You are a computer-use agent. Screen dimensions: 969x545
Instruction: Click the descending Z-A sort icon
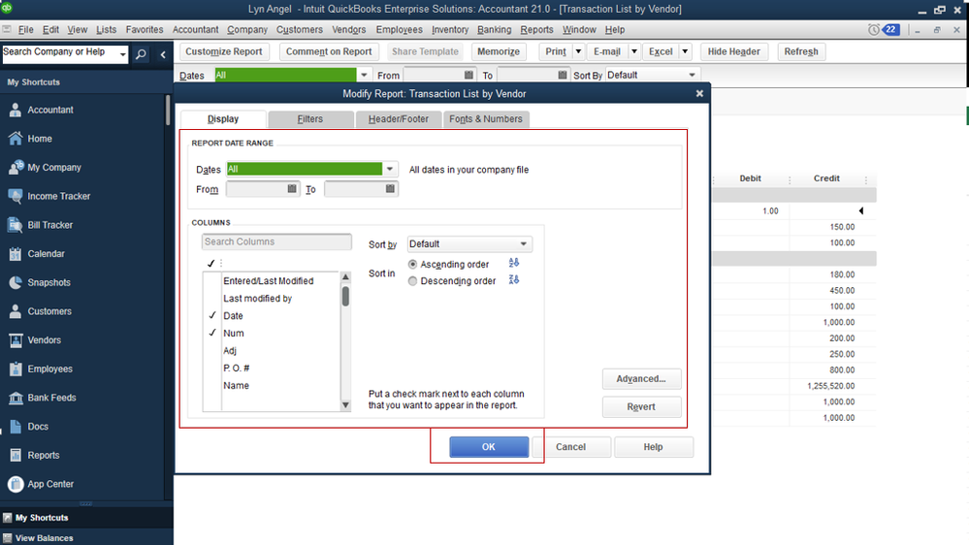513,280
